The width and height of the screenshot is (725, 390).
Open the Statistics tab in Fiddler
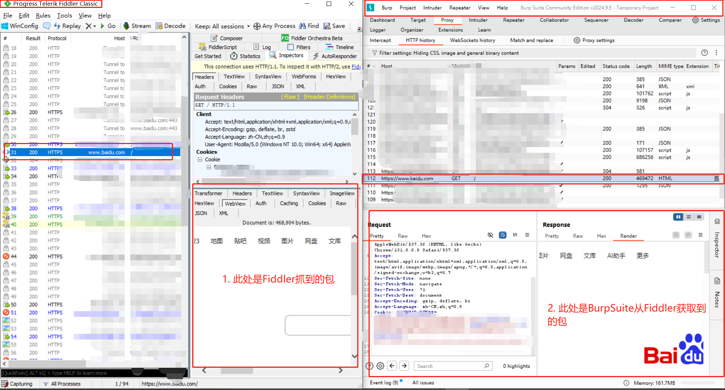click(245, 56)
